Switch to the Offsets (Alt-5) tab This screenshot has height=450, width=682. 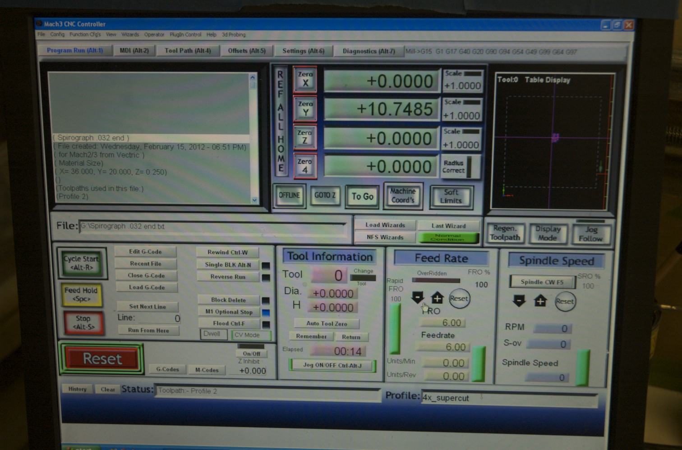pos(247,51)
